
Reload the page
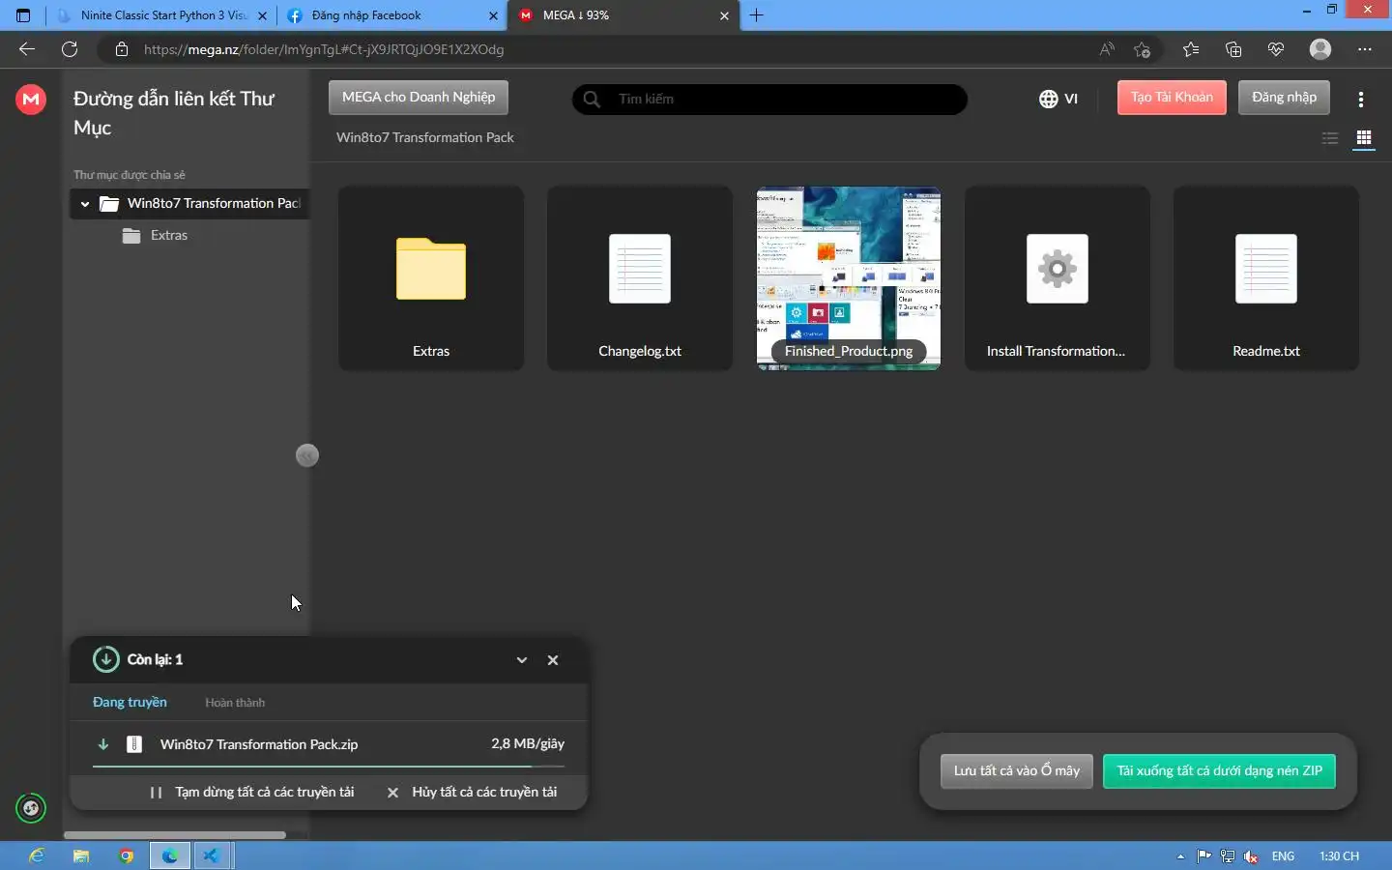70,49
